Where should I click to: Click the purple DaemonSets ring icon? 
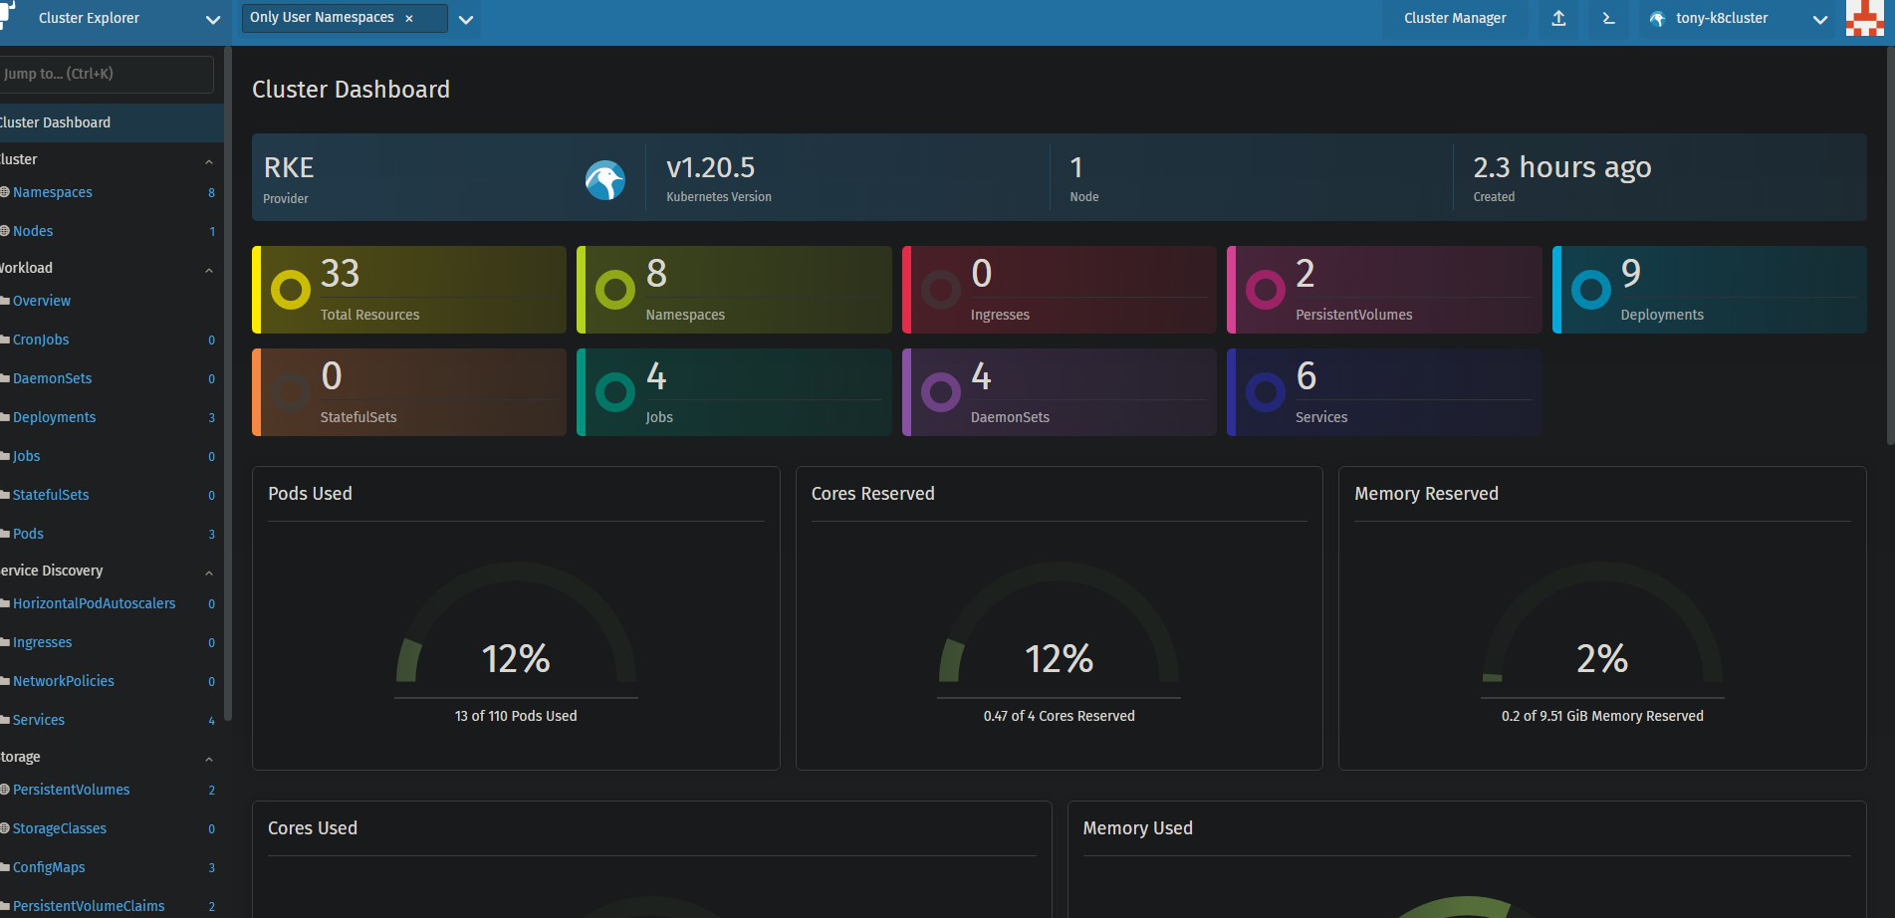[x=941, y=392]
